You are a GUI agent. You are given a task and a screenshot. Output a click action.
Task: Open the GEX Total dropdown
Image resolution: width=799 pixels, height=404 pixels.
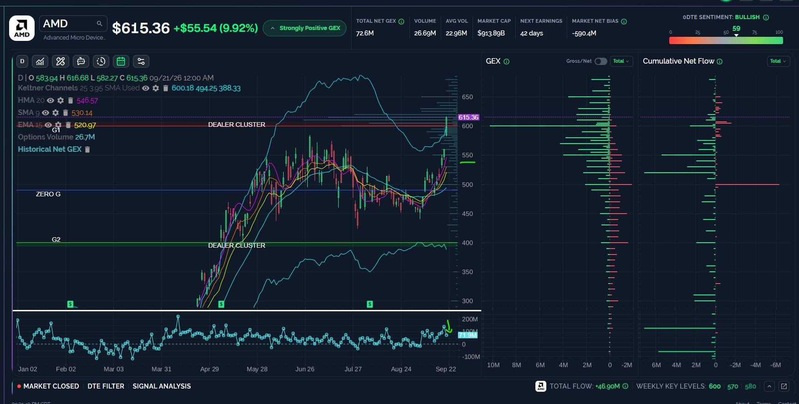tap(621, 61)
